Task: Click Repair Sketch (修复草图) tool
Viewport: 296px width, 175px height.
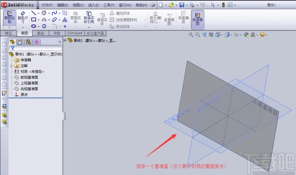Action: 169,19
